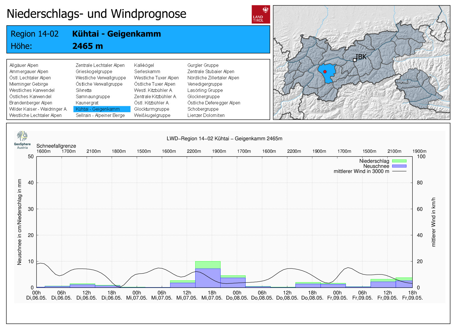Choose the Kalkkögel region
456x328 pixels.
144,65
